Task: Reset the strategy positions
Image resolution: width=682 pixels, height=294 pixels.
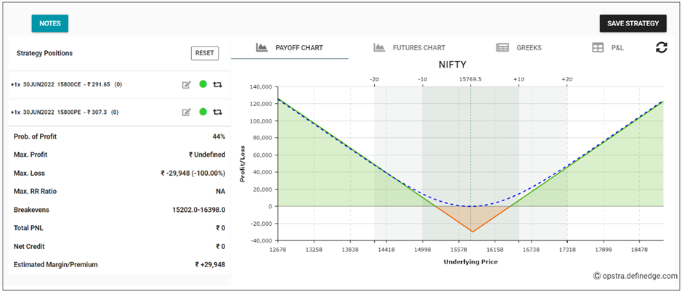Action: [205, 53]
